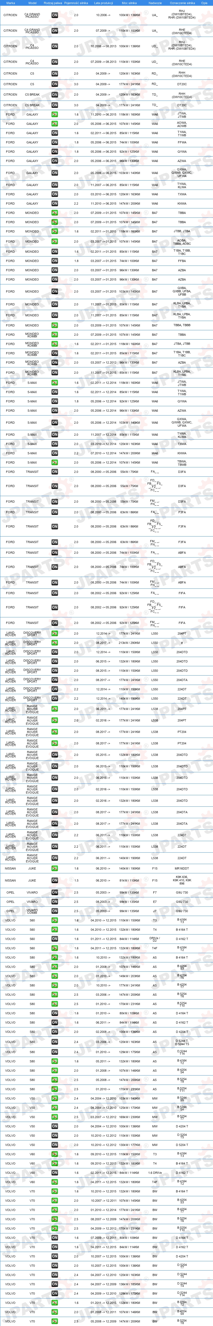Click ON icon for Ford Mondeo FFBA row

click(x=54, y=261)
